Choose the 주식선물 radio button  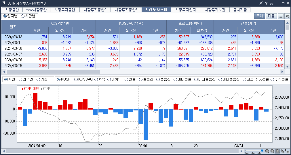pyautogui.click(x=279, y=79)
